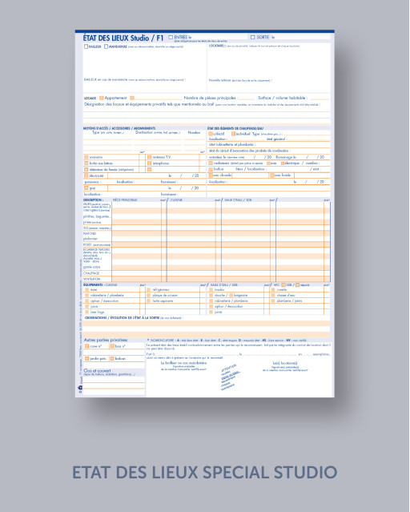Check the lave linge box
Image resolution: width=410 pixels, height=512 pixels.
86,312
